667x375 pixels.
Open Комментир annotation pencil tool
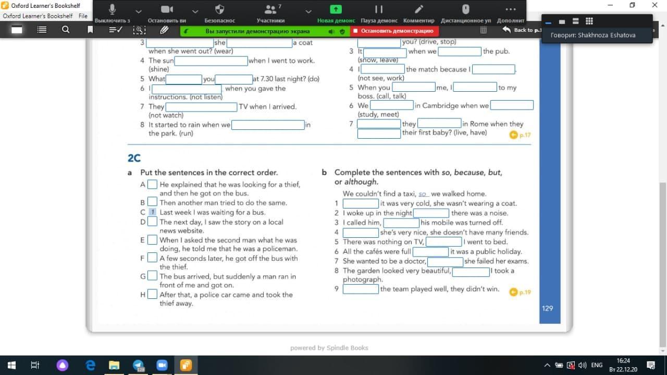[x=418, y=14]
